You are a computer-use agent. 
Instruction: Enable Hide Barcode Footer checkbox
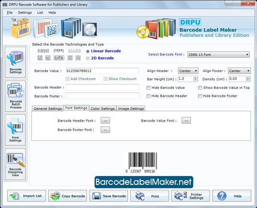(x=200, y=96)
